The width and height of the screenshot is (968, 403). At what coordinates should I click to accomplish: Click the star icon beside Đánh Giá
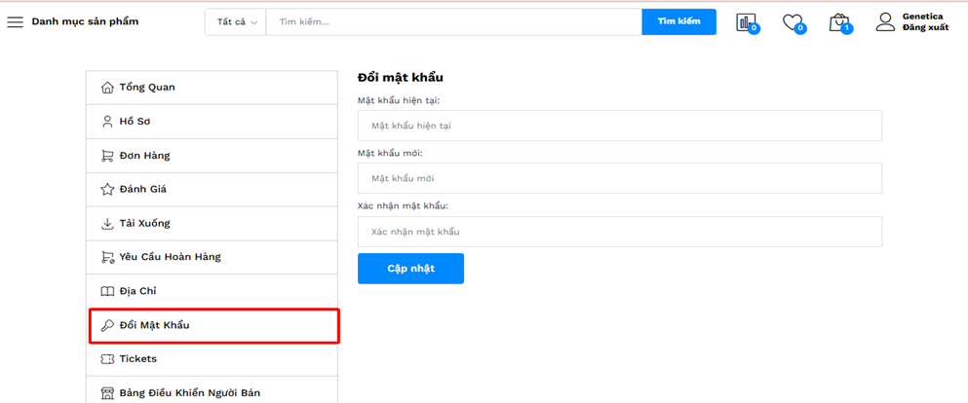point(107,190)
